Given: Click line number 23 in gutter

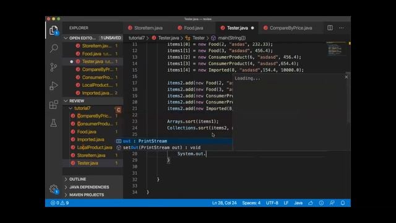Looking at the screenshot, I should pos(135,121).
